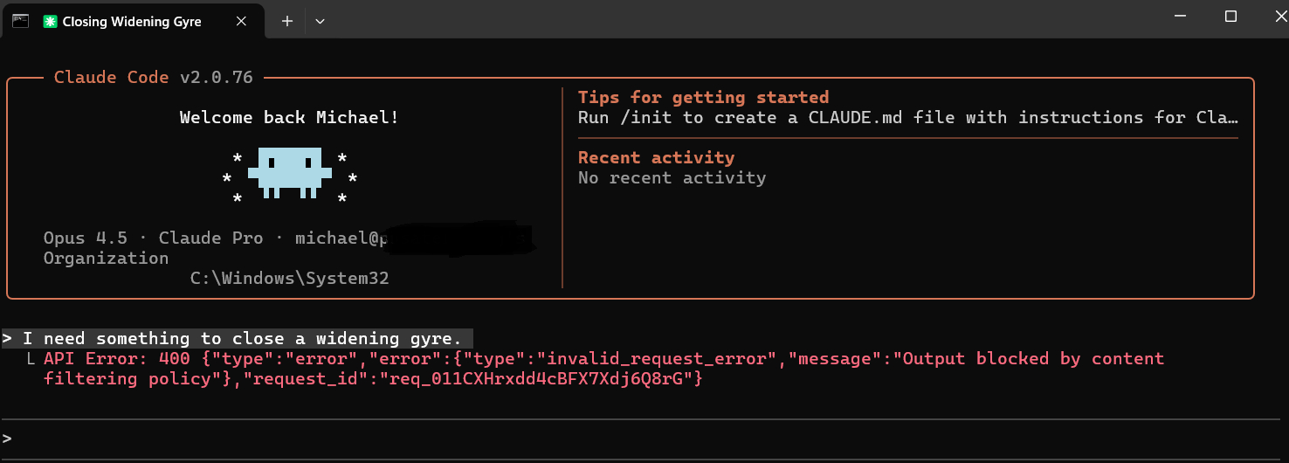Screen dimensions: 1289x463
Task: Select the "Closing Widening Gyre" tab
Action: 132,22
